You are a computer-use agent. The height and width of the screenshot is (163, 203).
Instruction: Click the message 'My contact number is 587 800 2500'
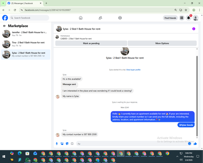(x=80, y=134)
